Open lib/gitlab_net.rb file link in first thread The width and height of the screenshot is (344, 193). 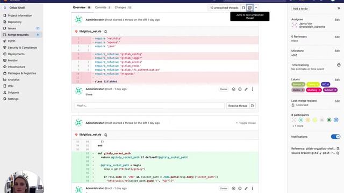(x=90, y=32)
